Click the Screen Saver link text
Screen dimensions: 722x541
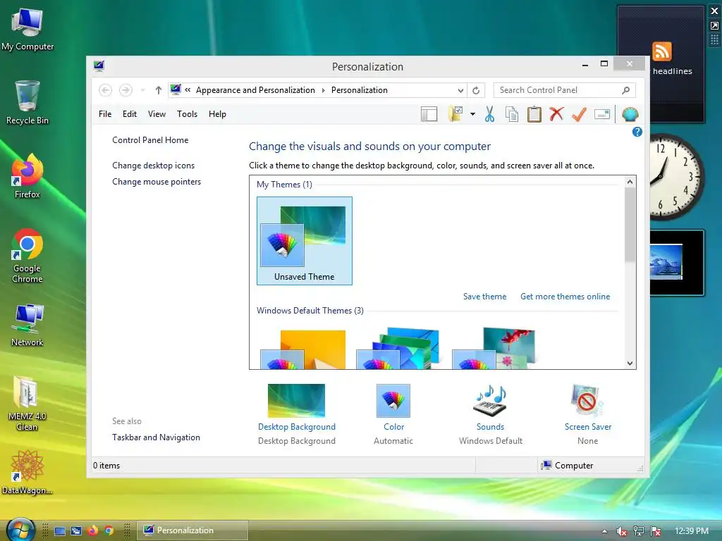pos(587,427)
